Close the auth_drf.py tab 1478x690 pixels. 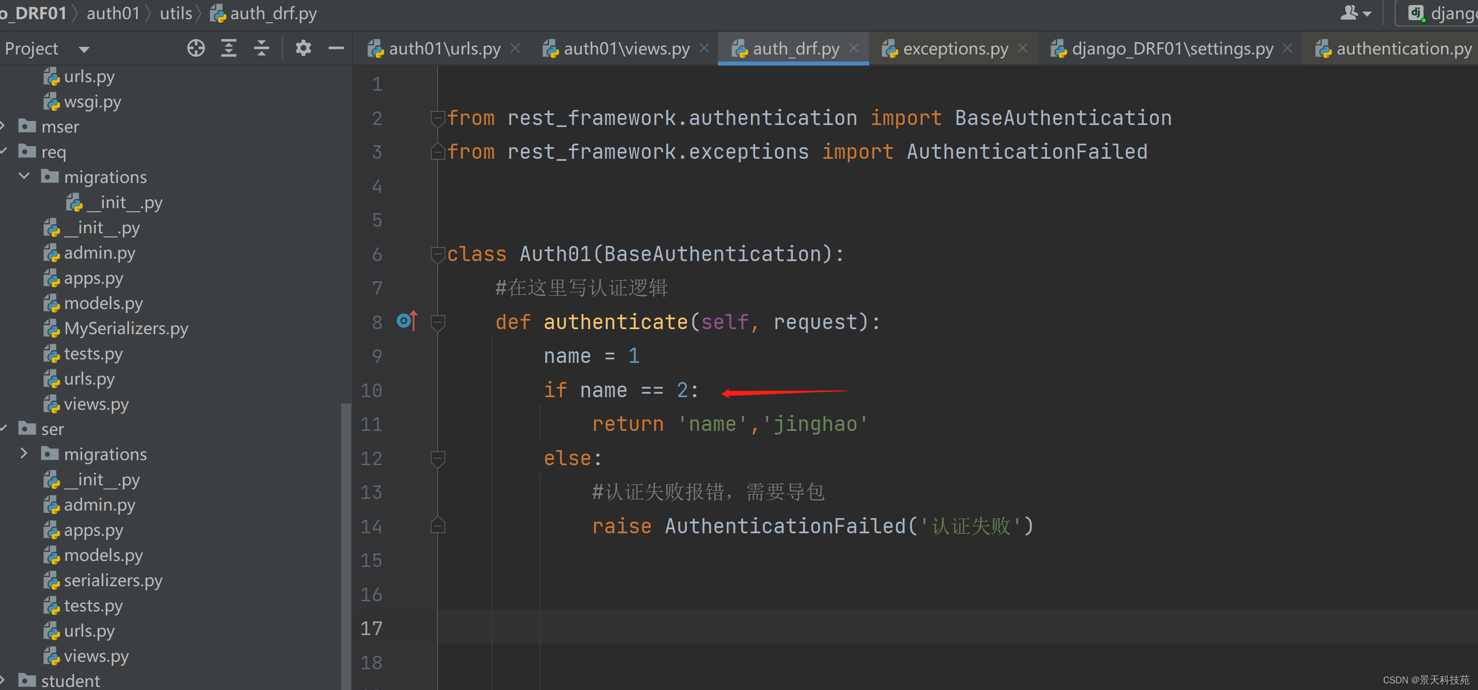coord(854,48)
